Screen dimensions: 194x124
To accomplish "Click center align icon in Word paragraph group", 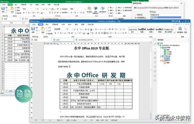I will 99,33.
